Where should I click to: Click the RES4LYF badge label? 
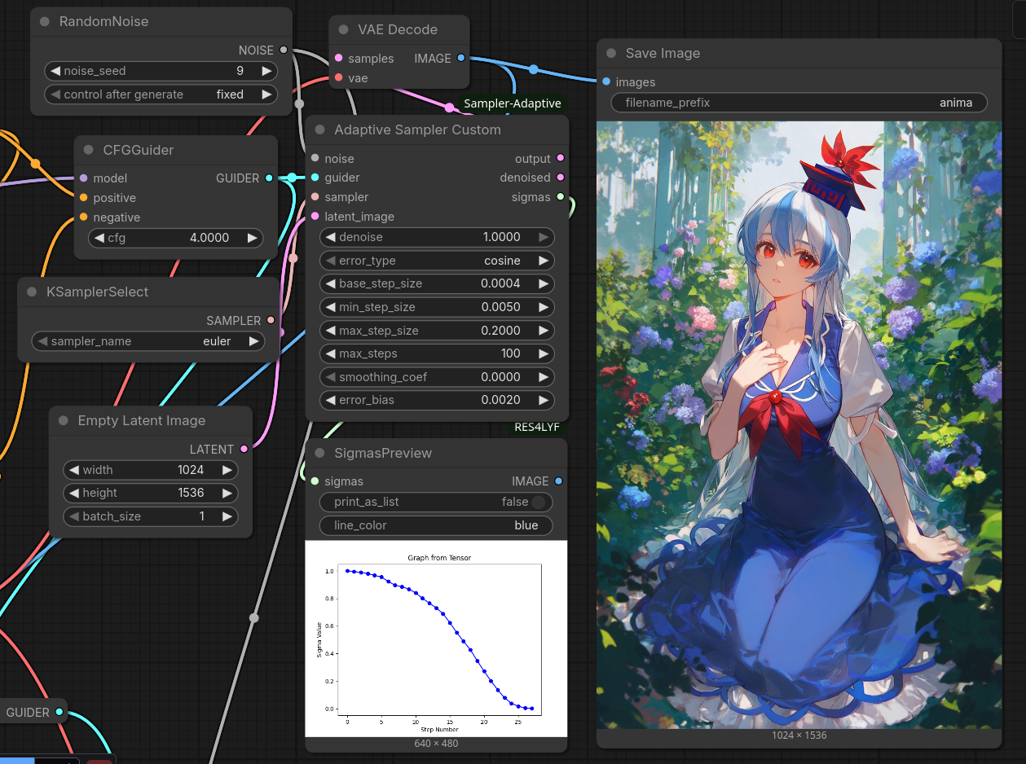click(537, 427)
